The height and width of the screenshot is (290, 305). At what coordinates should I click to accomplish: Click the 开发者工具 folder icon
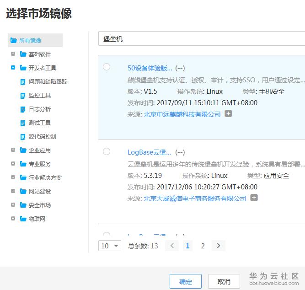(23, 68)
